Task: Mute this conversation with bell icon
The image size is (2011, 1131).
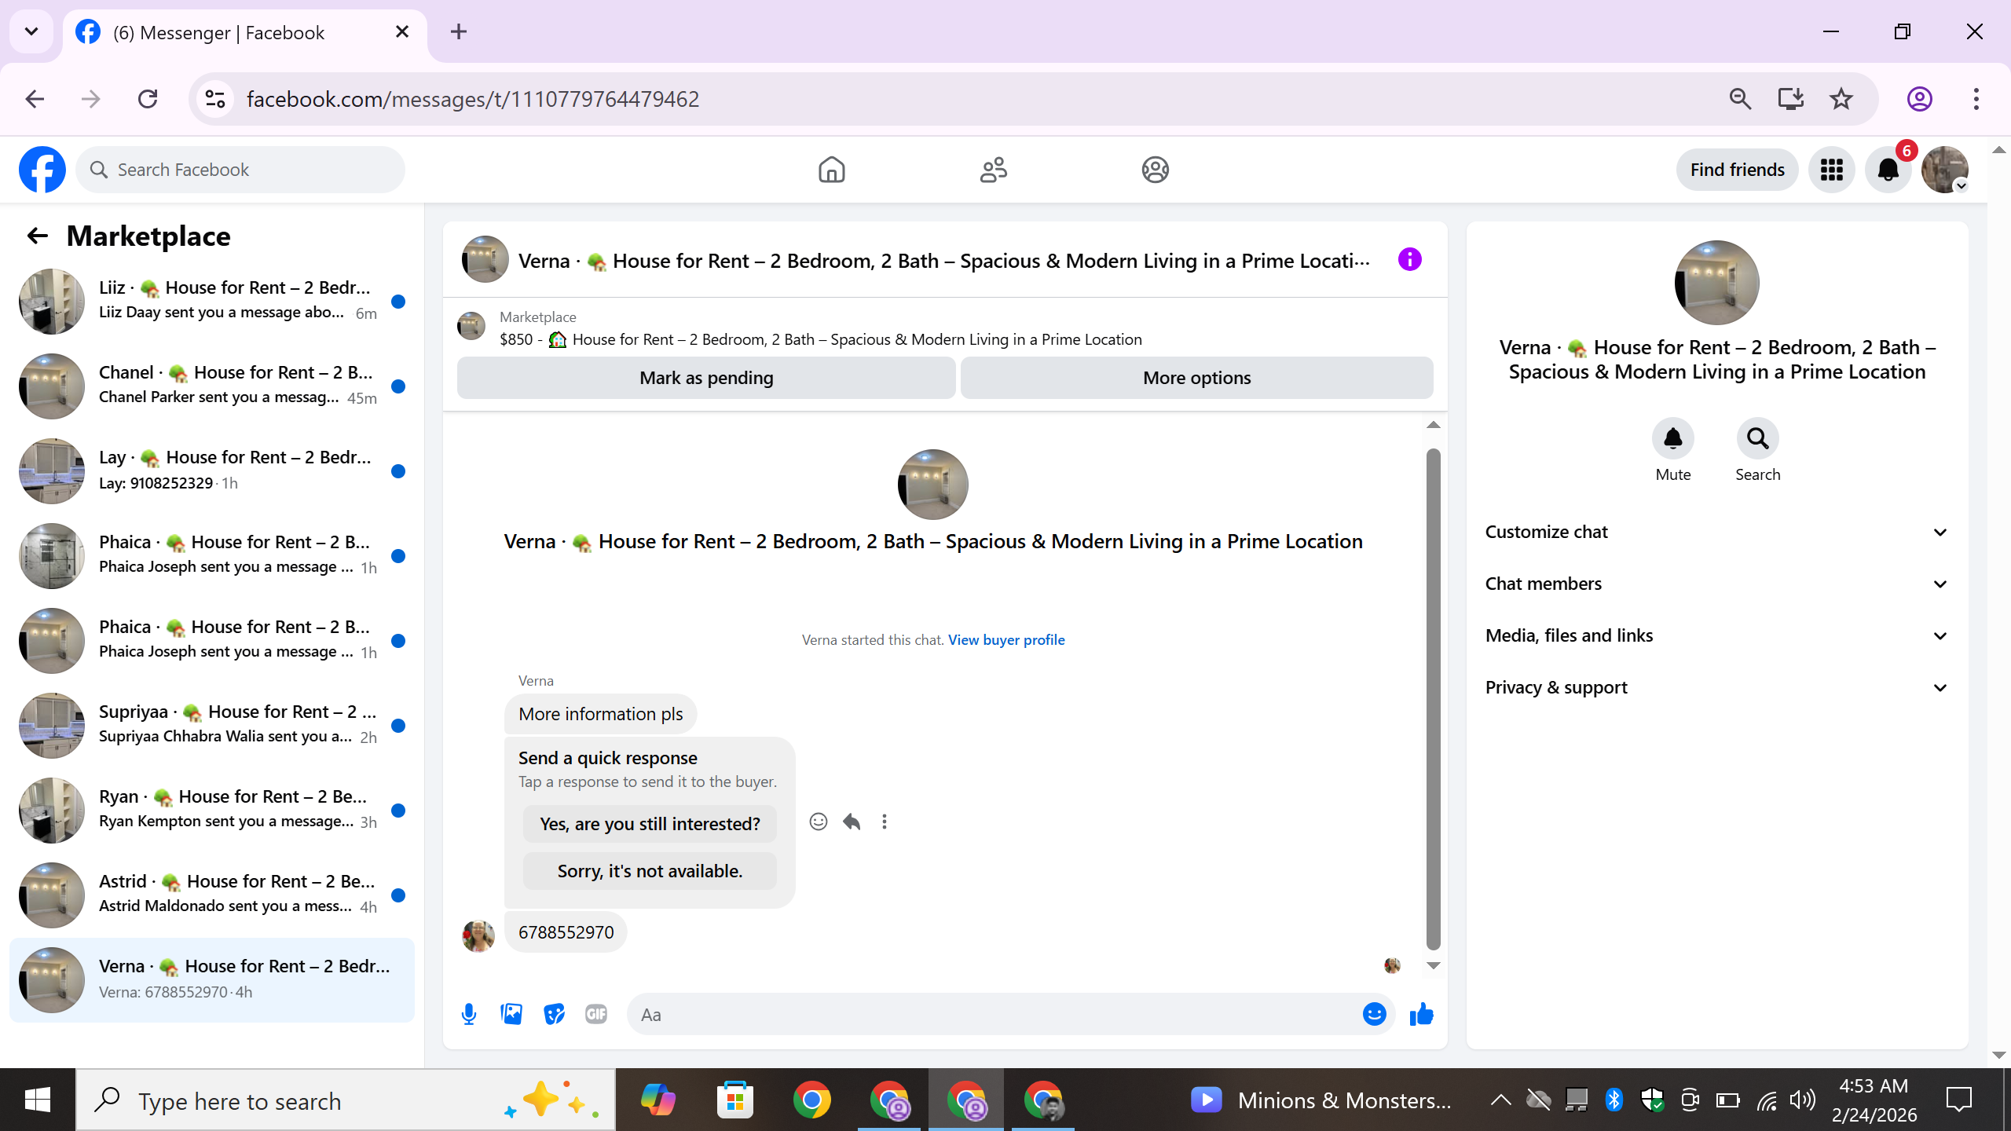Action: [1672, 438]
